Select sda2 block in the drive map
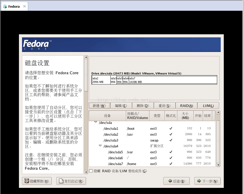244x194 pixels. point(101,80)
